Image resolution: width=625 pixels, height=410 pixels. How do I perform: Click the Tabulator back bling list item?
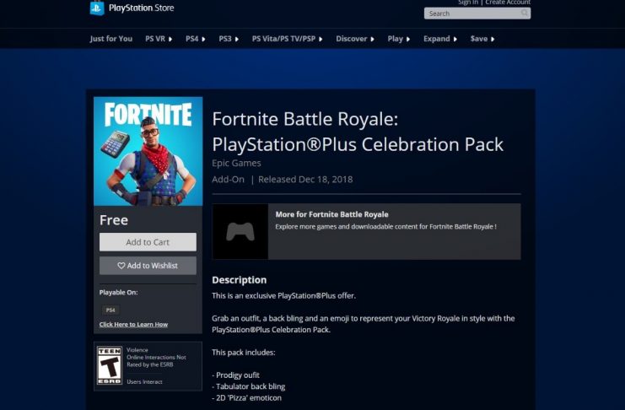[249, 386]
